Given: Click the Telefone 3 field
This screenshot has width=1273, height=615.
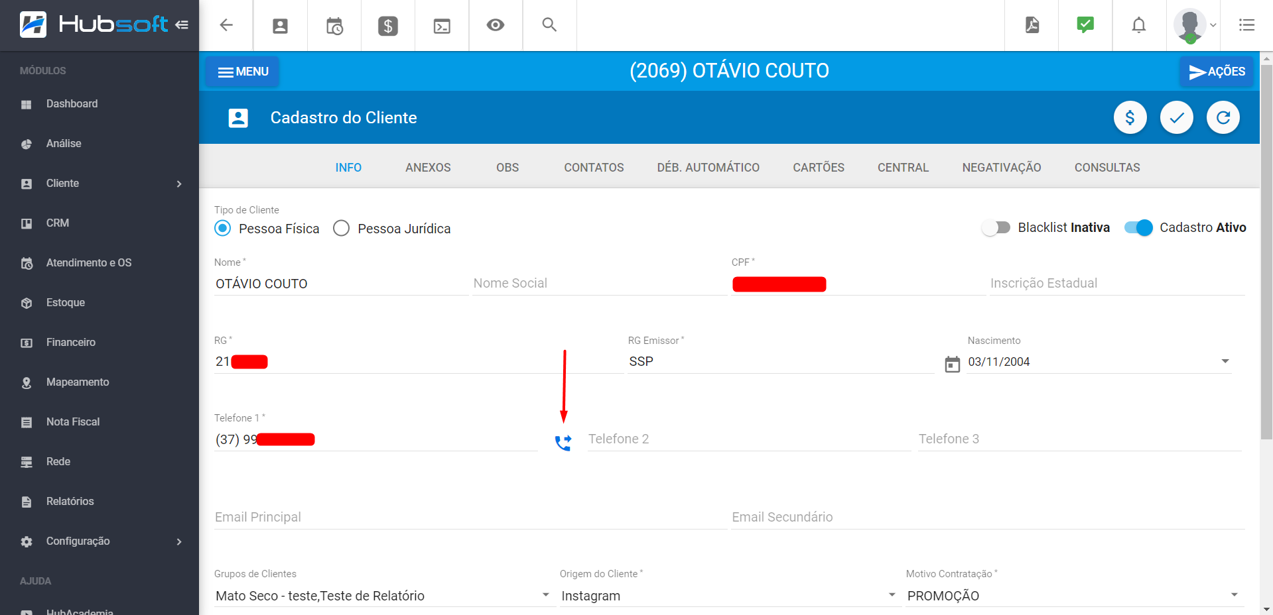Looking at the screenshot, I should click(x=1080, y=439).
